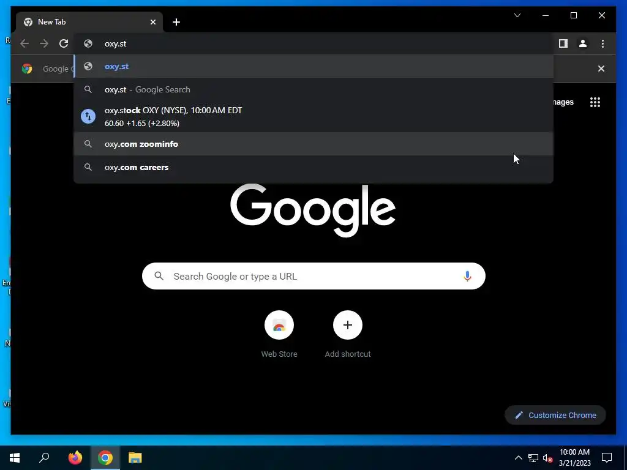Click the Add shortcut button
The width and height of the screenshot is (627, 470).
point(348,335)
